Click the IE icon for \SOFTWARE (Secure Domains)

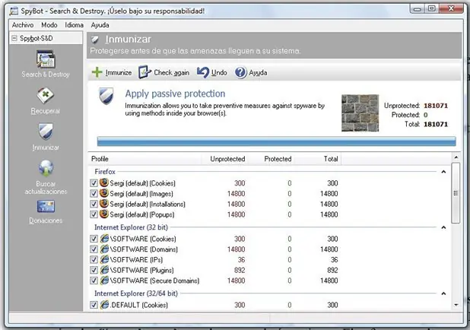(104, 281)
